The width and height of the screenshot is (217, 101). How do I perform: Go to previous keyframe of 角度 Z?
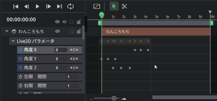71,68
